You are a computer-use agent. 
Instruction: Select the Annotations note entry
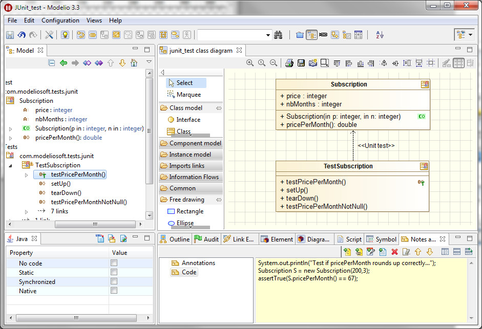(x=193, y=262)
